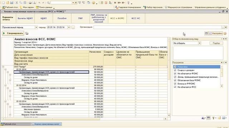
Task: Uncheck the Скидка к доходам checkbox
Action: (175, 70)
